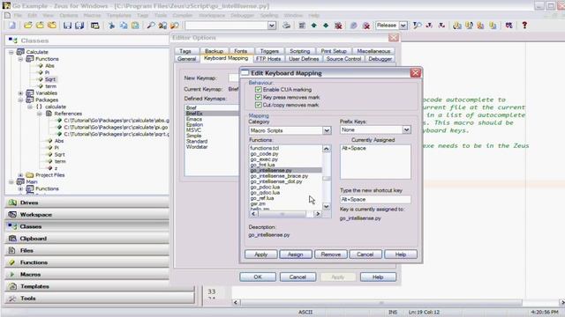Click the window layout toolbar icon after the save icons
Screen dimensions: 565x317
94,26
